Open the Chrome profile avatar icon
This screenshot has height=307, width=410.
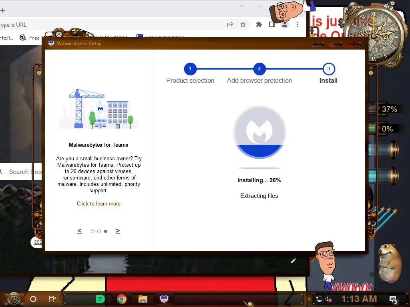pyautogui.click(x=285, y=25)
